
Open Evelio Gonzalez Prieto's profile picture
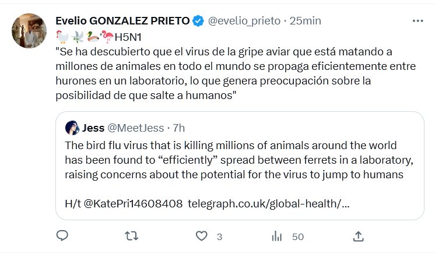coord(29,31)
